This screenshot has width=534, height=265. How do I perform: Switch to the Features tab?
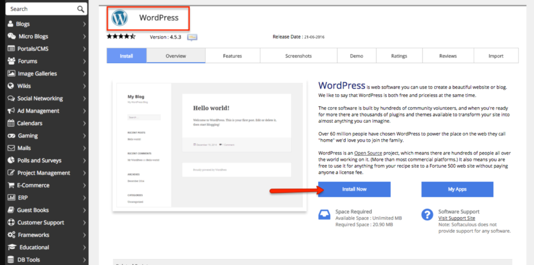tap(233, 56)
